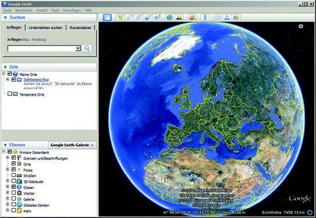The width and height of the screenshot is (316, 218).
Task: Open the Anfliegen search dropdown arrow
Action: [x=78, y=48]
